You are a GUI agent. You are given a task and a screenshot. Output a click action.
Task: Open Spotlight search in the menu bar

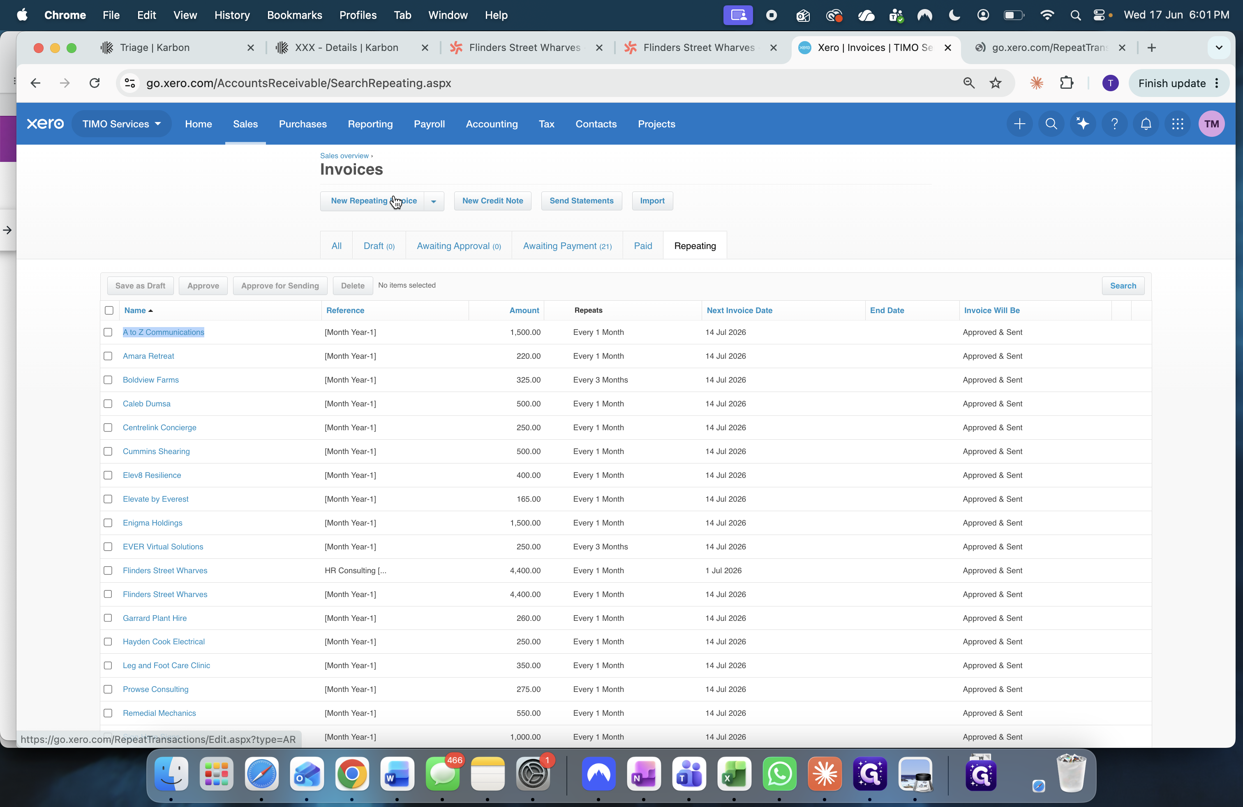(x=1075, y=15)
